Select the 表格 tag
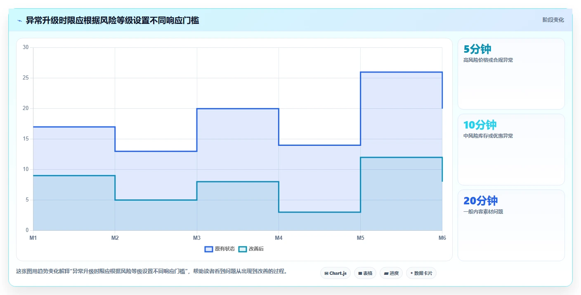The height and width of the screenshot is (295, 581). coord(365,273)
